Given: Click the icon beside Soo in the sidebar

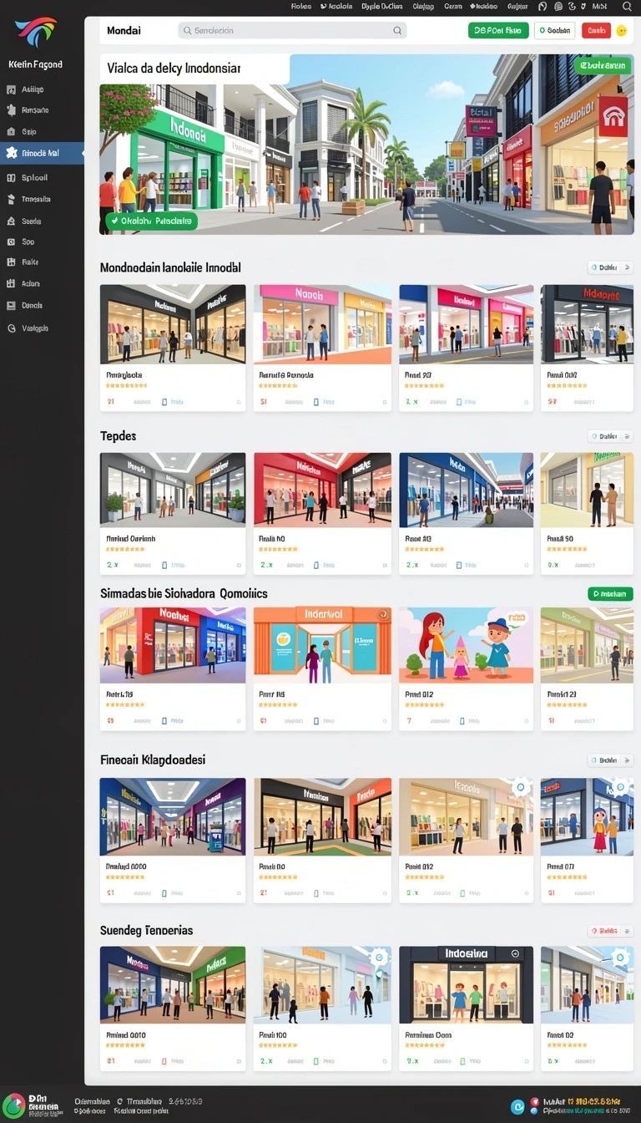Looking at the screenshot, I should pyautogui.click(x=11, y=241).
